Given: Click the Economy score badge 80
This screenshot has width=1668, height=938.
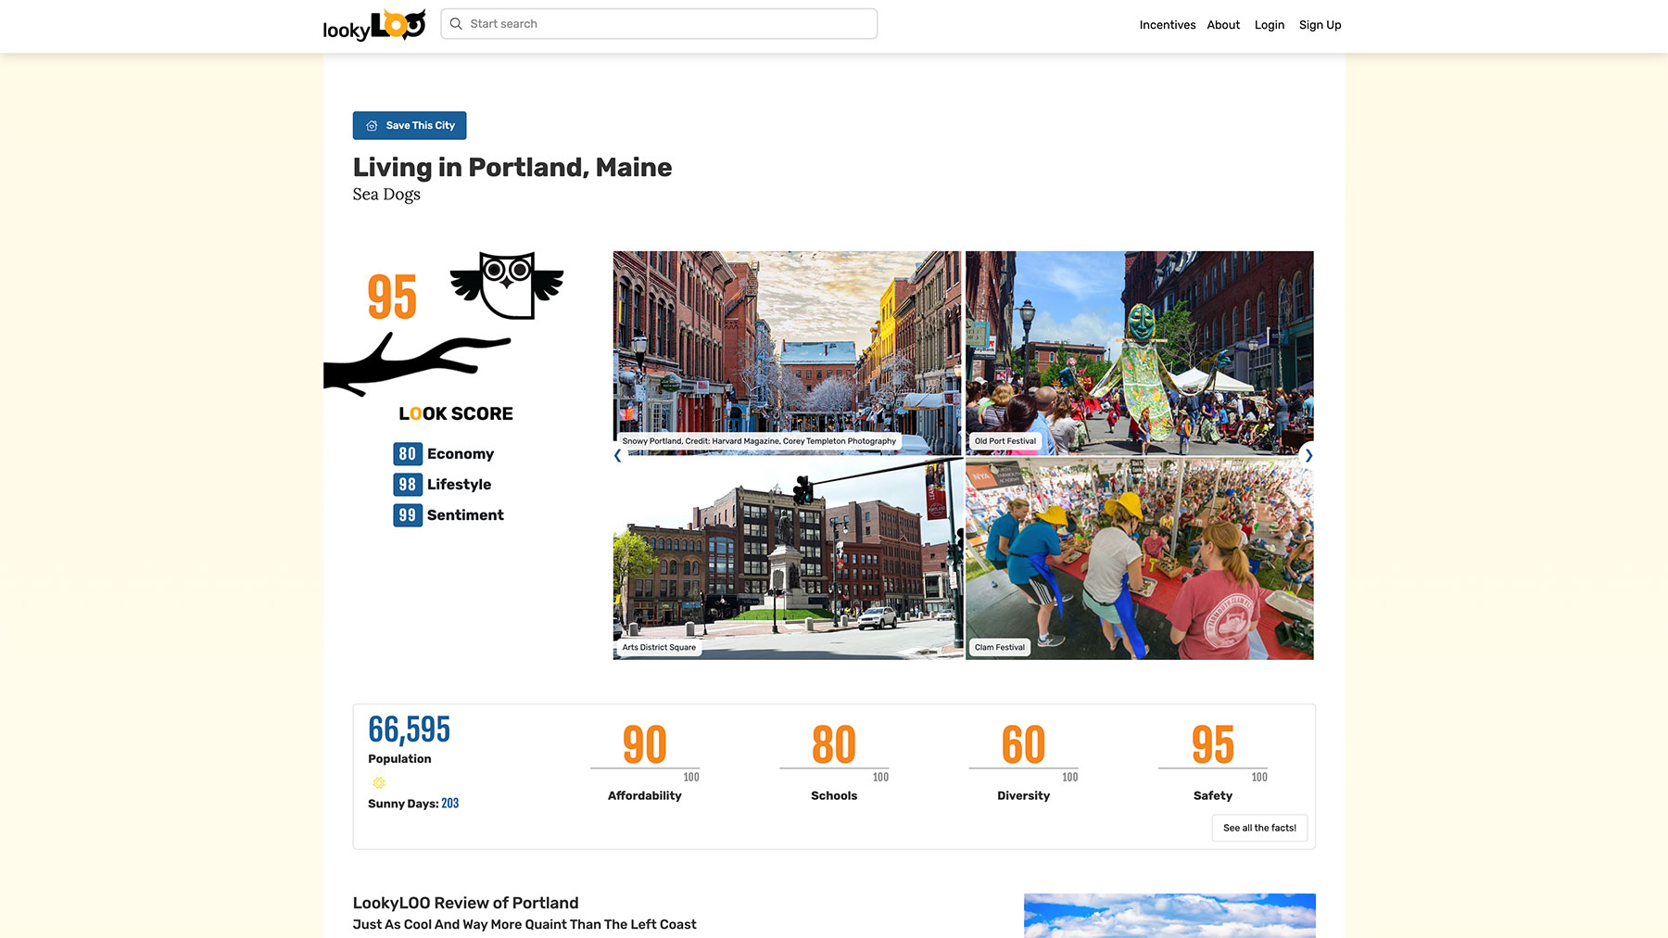Looking at the screenshot, I should point(408,454).
